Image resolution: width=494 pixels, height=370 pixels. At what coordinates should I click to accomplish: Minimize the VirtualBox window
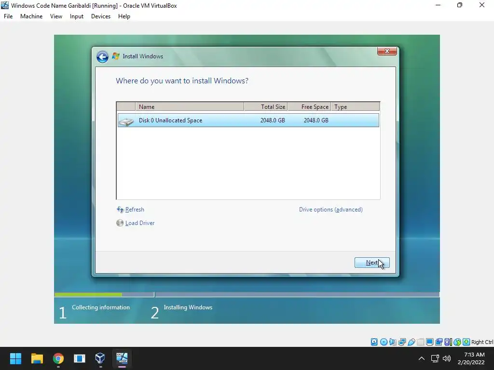tap(438, 5)
